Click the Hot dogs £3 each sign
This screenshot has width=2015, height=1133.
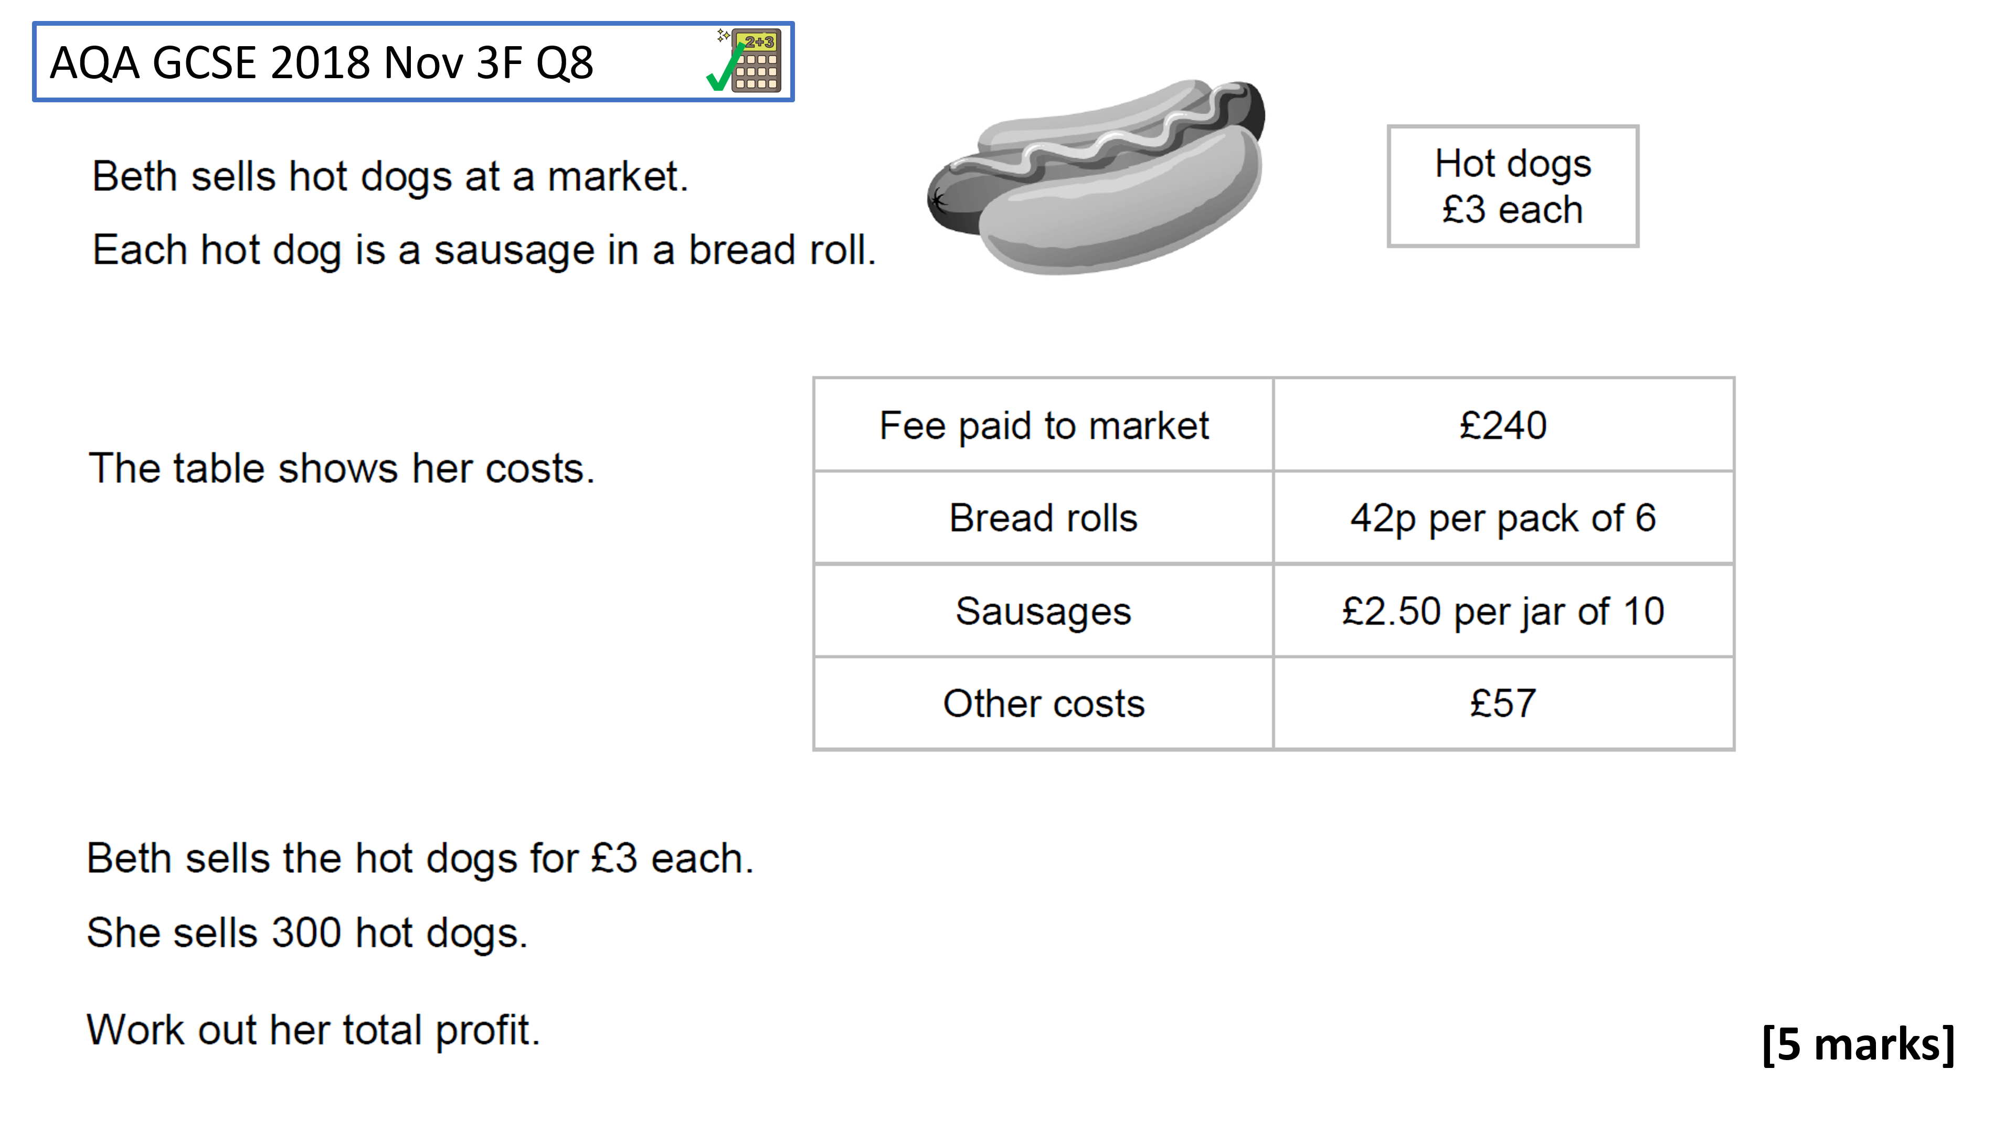(x=1513, y=186)
